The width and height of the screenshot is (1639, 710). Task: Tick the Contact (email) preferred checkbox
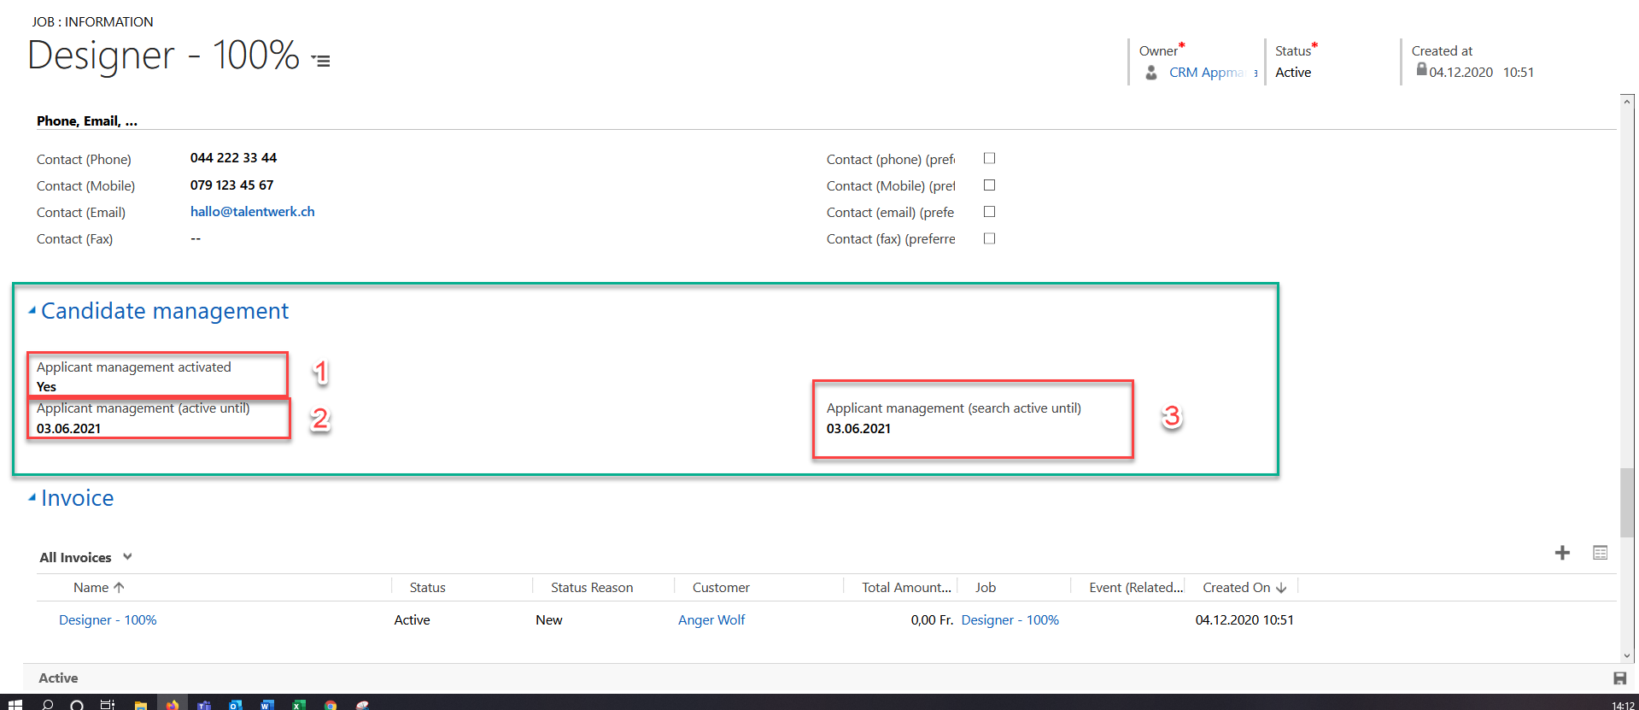click(x=989, y=211)
